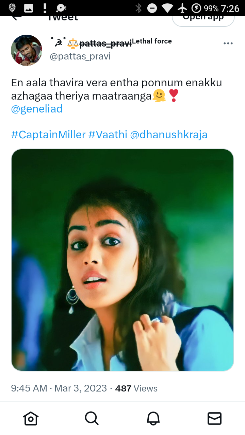Tap the airplane mode status icon

click(183, 8)
